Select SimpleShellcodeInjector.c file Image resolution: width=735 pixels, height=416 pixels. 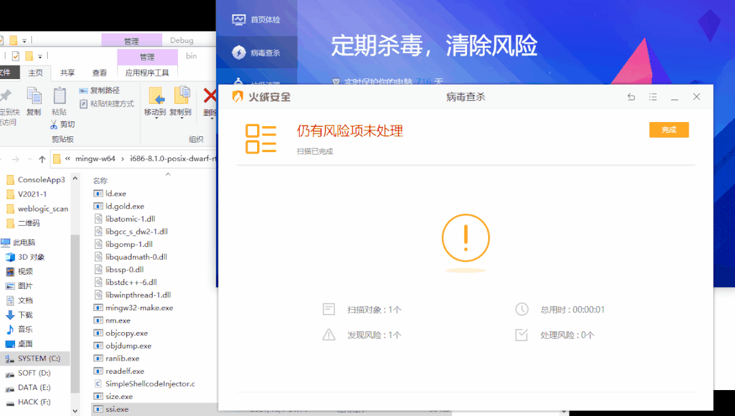(x=145, y=384)
